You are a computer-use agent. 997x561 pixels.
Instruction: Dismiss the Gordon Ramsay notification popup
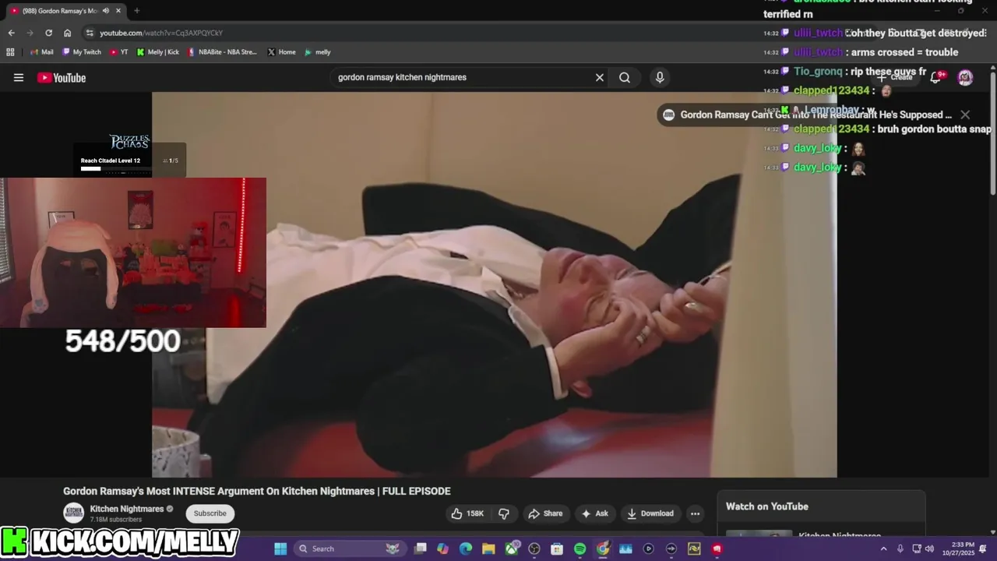[965, 115]
